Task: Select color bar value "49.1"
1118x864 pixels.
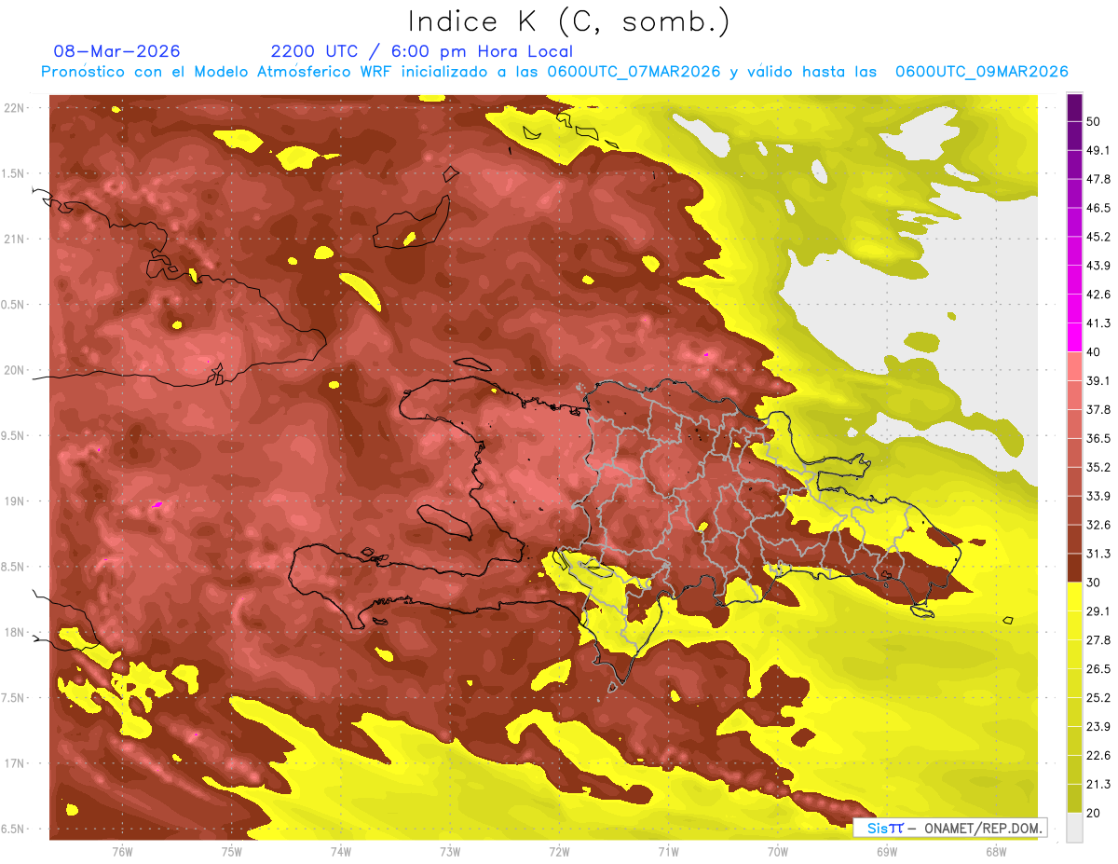Action: (x=1098, y=150)
